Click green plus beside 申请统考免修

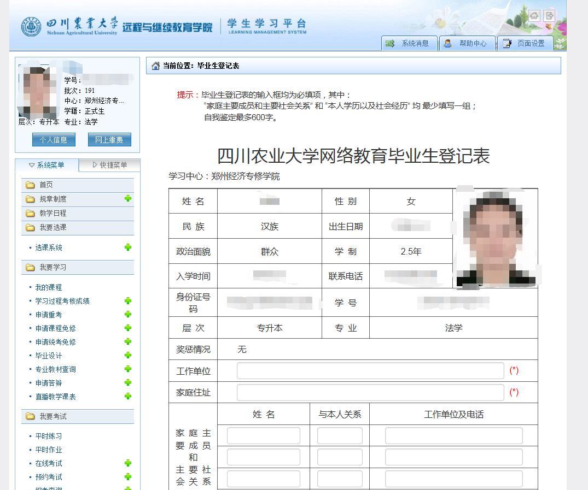pos(128,341)
